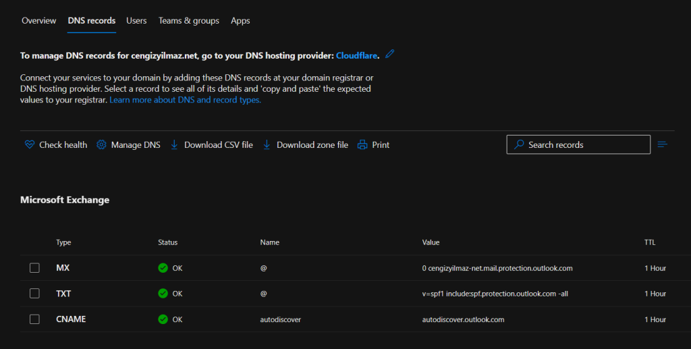The width and height of the screenshot is (691, 349).
Task: Click the Download zone file arrow icon
Action: tap(267, 144)
